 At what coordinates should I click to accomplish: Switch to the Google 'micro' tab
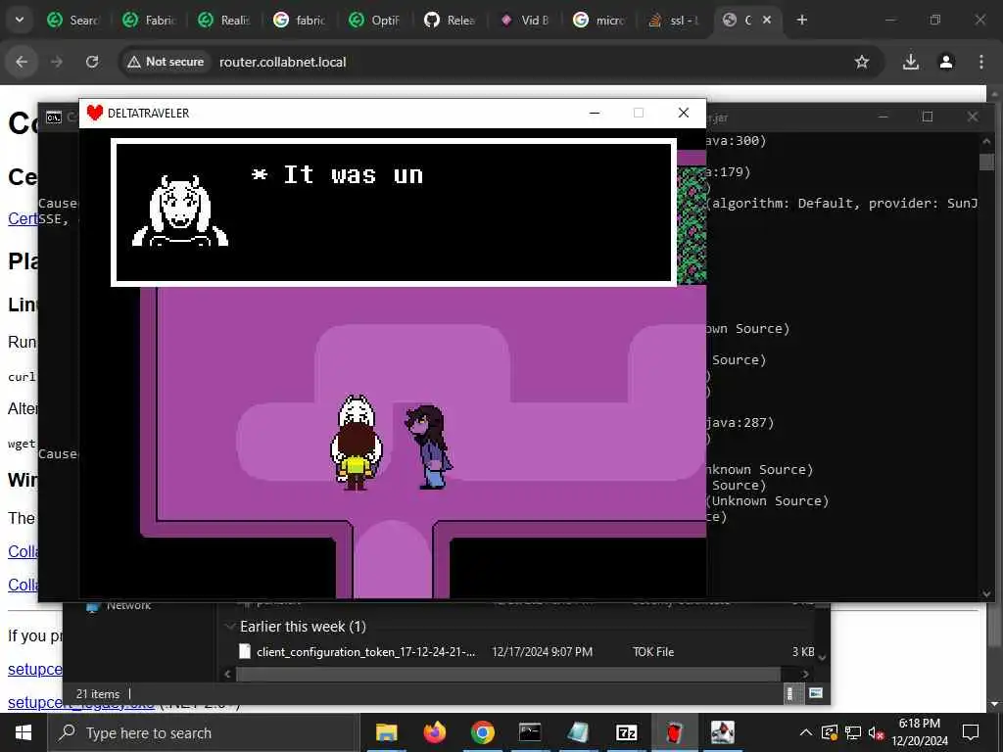click(x=600, y=20)
